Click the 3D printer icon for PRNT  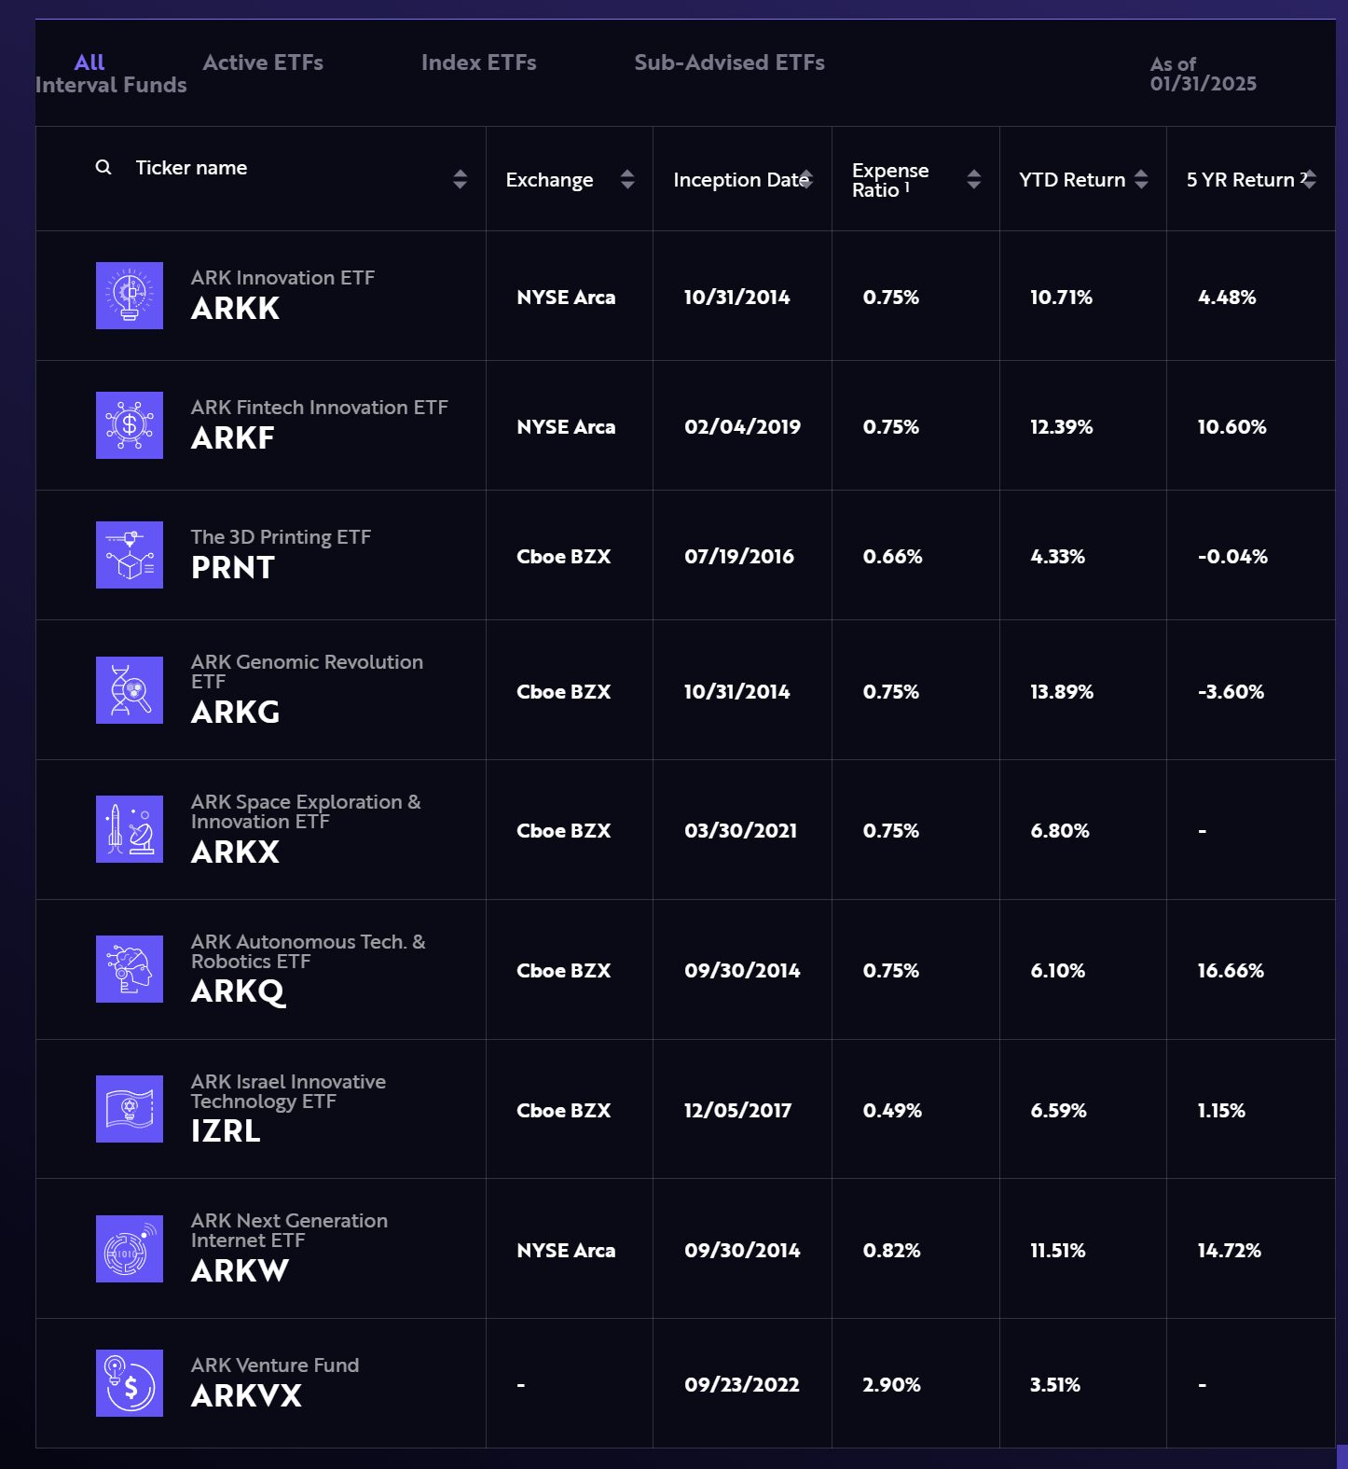pyautogui.click(x=129, y=556)
